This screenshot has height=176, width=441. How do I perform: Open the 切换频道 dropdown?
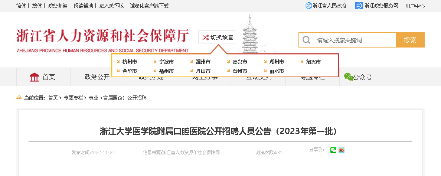pos(217,37)
